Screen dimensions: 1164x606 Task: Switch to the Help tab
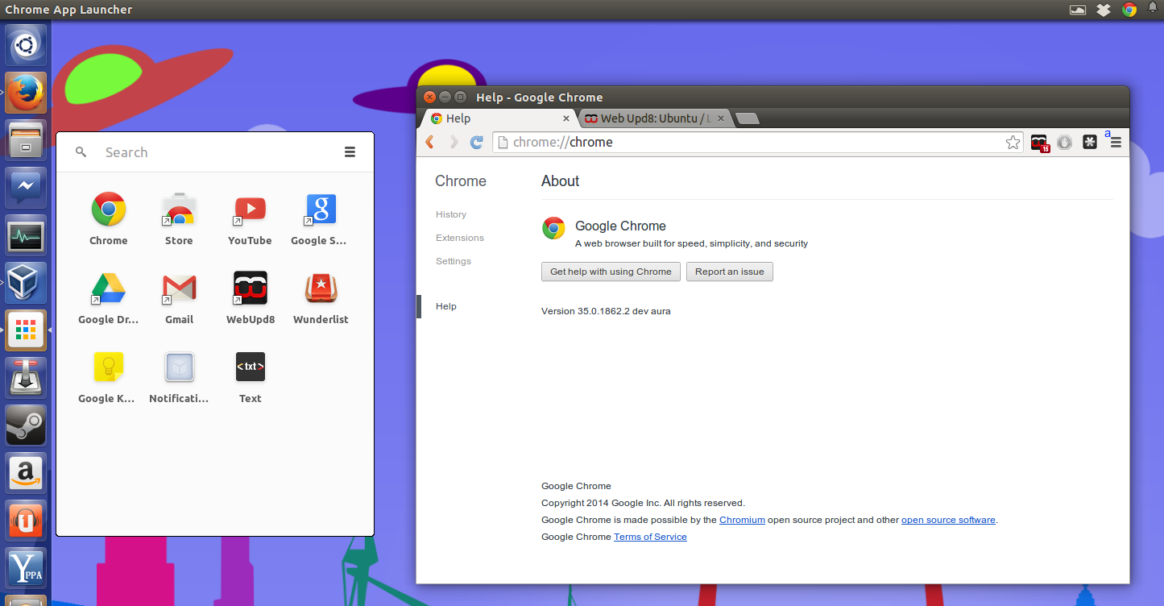pos(499,118)
